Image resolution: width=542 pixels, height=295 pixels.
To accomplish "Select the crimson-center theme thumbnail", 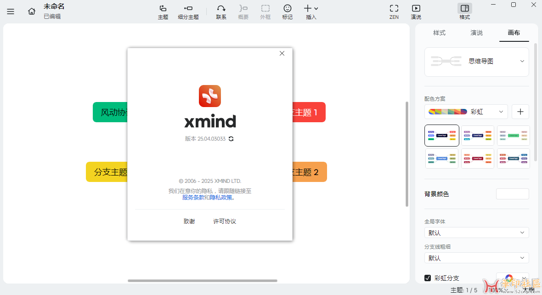I will (477, 159).
